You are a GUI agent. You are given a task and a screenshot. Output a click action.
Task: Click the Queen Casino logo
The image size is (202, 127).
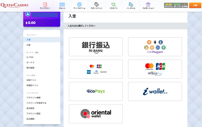point(14,5)
